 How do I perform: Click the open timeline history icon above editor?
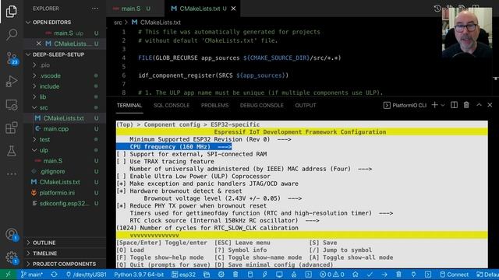point(437,9)
